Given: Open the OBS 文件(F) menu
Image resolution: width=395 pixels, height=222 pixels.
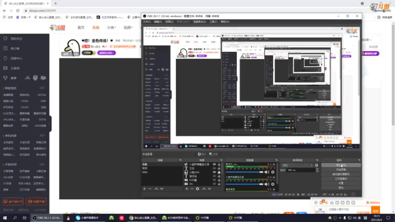Looking at the screenshot, I should (x=147, y=22).
